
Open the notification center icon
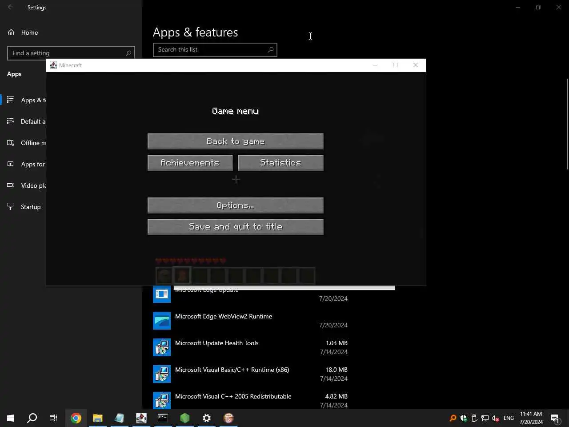click(x=555, y=418)
